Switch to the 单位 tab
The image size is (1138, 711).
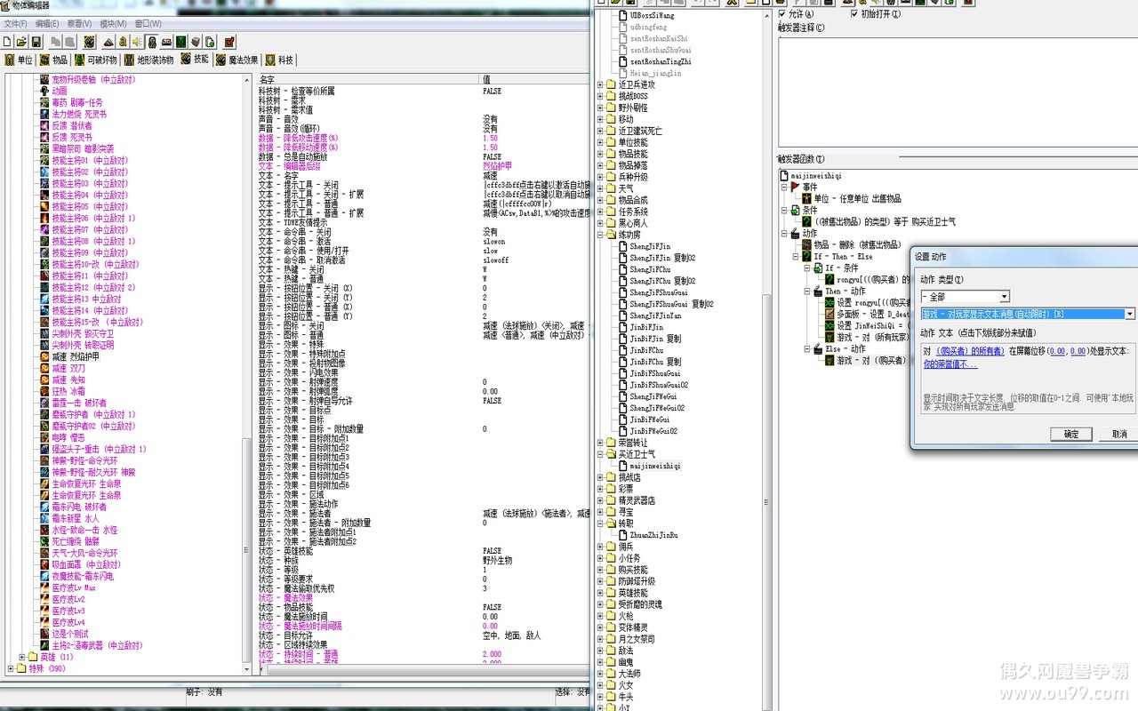click(19, 60)
